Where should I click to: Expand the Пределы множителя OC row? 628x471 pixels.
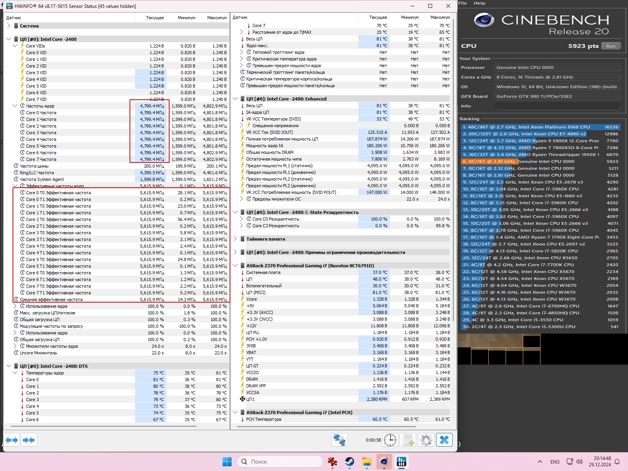[x=241, y=199]
